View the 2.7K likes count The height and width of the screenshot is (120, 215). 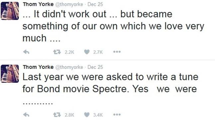click(x=98, y=52)
